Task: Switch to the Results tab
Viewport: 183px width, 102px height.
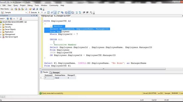Action: point(44,72)
